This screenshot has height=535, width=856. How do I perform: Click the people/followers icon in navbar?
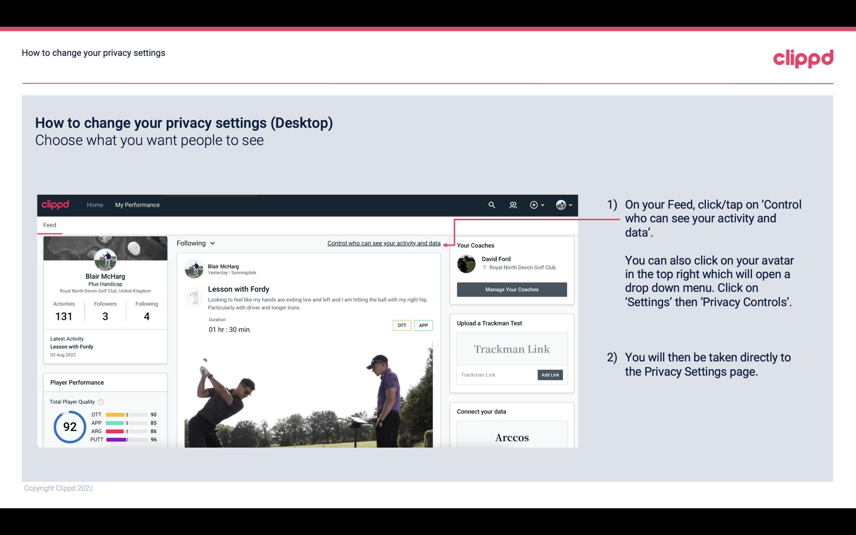pyautogui.click(x=512, y=205)
